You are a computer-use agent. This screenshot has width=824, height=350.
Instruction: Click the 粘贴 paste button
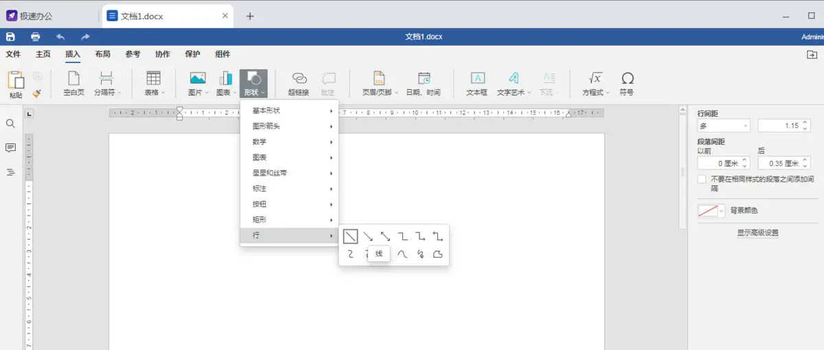(x=16, y=84)
